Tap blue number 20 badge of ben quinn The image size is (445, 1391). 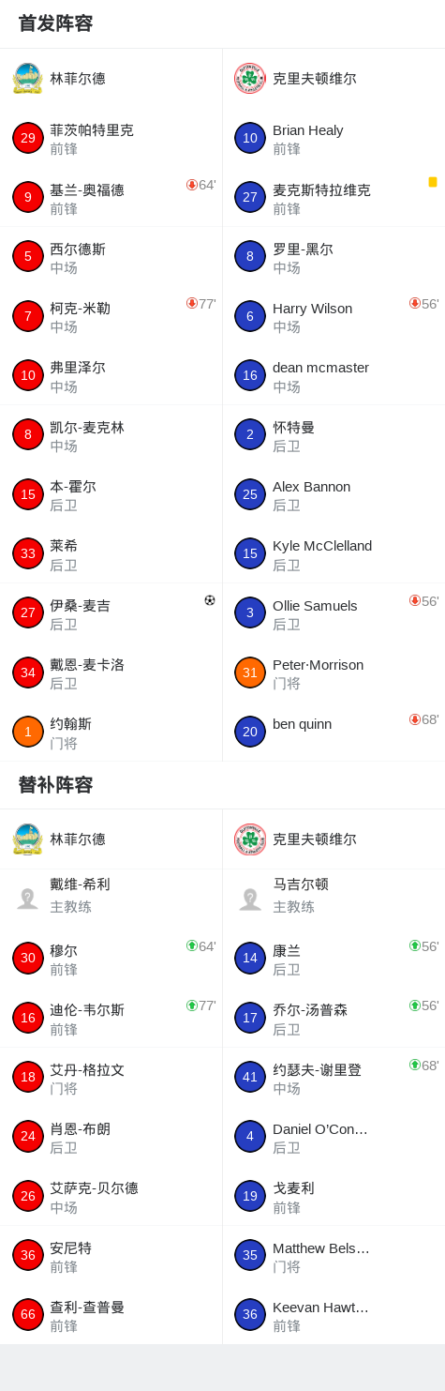tap(250, 732)
